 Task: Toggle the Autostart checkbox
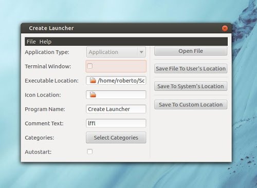(x=90, y=152)
